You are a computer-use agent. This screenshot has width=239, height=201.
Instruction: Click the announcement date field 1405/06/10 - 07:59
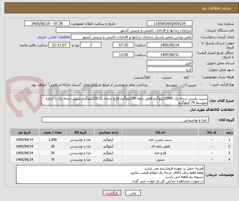pos(47,23)
